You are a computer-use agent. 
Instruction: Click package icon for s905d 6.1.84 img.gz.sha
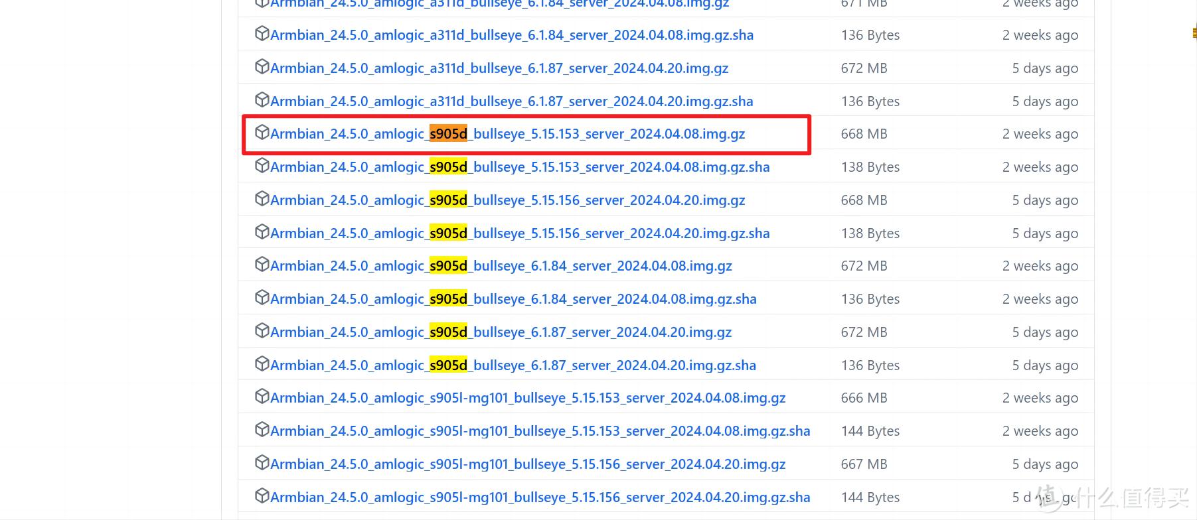(x=262, y=298)
